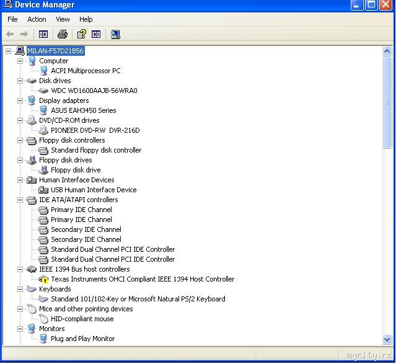This screenshot has height=364, width=396.
Task: Click the Monitors category icon
Action: pyautogui.click(x=32, y=329)
